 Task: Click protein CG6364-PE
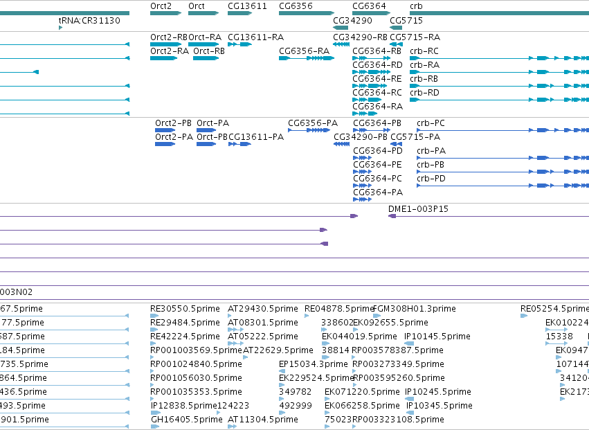[x=377, y=165]
